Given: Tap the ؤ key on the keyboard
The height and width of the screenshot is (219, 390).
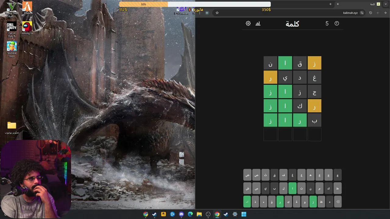Looking at the screenshot, I should [272, 202].
